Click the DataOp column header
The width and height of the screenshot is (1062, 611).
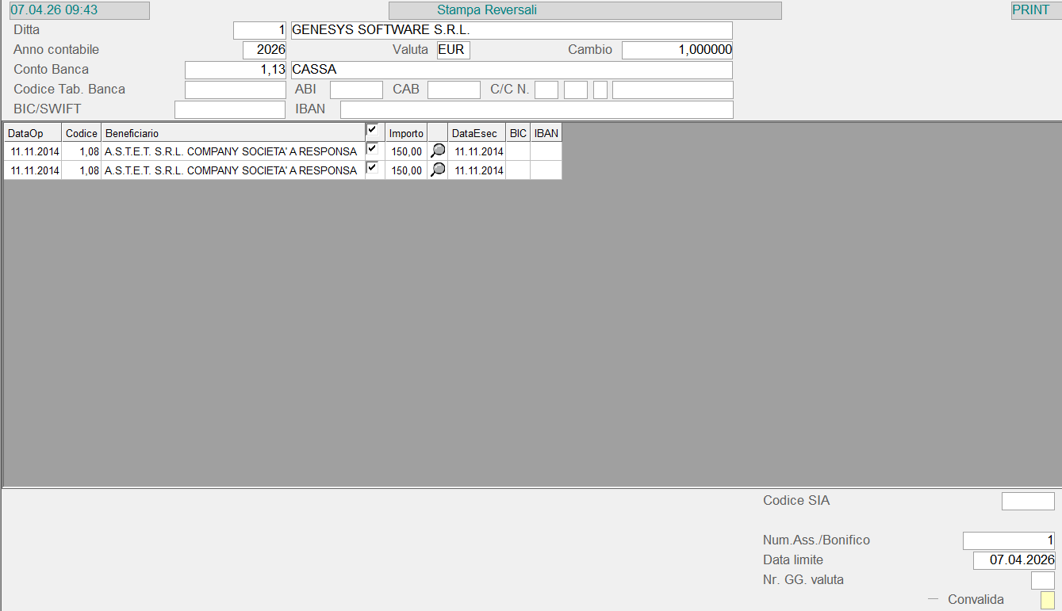[x=32, y=133]
